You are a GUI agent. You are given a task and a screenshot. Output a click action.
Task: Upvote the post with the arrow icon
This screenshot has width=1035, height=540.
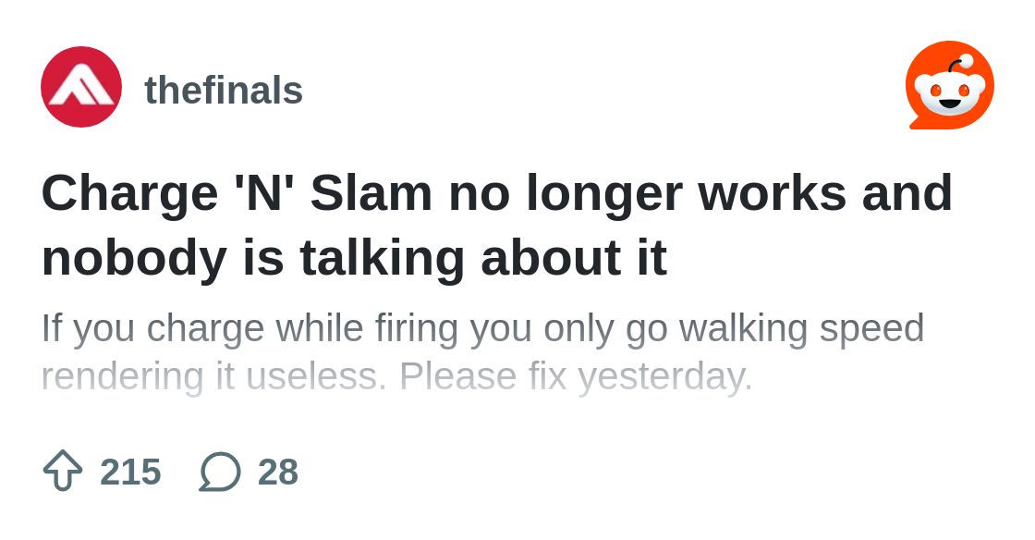click(x=63, y=472)
